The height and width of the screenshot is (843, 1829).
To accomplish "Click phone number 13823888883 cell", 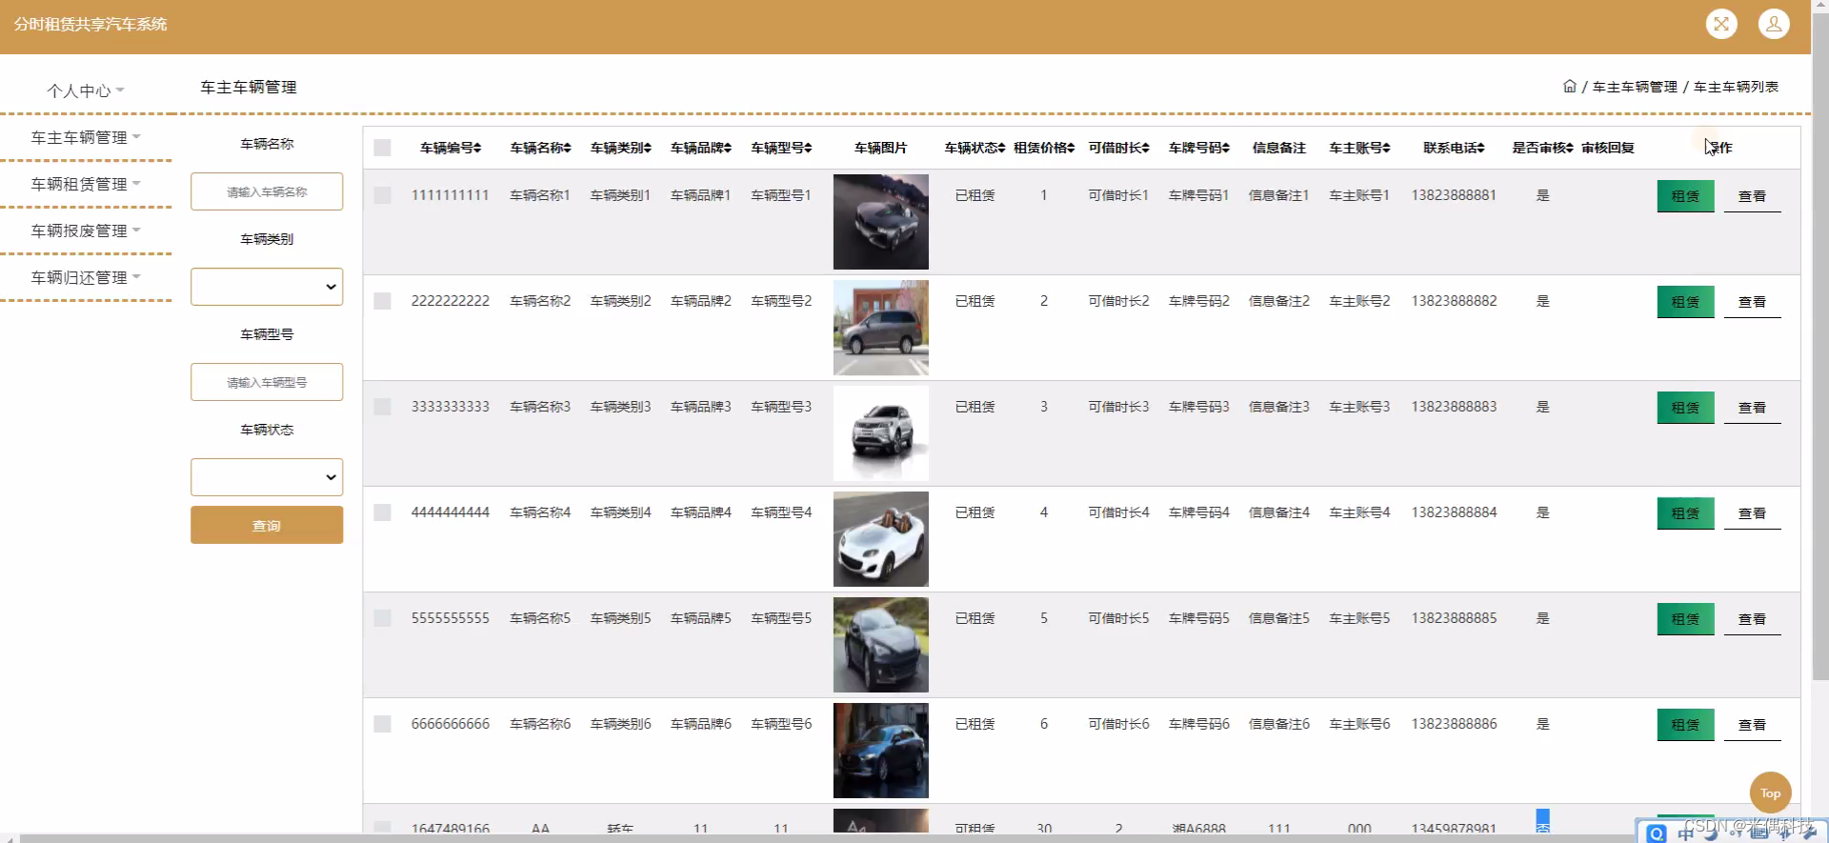I will pyautogui.click(x=1454, y=407).
